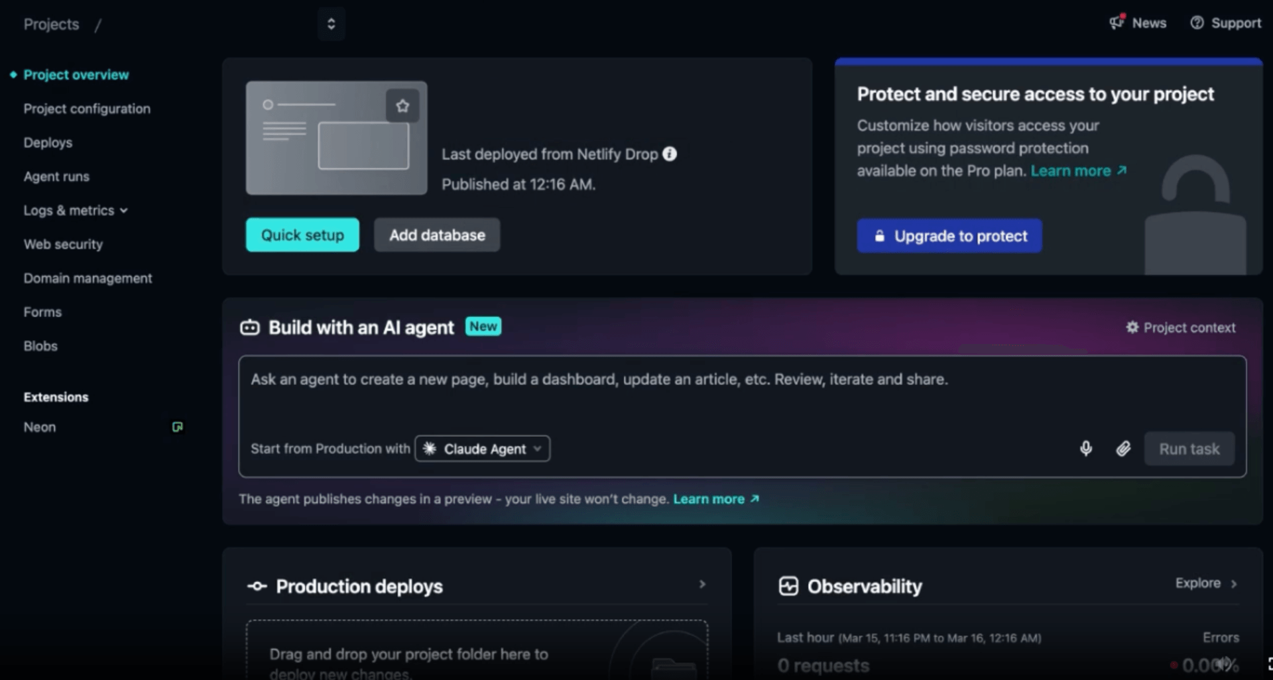
Task: Open the Claude Agent dropdown
Action: pos(483,449)
